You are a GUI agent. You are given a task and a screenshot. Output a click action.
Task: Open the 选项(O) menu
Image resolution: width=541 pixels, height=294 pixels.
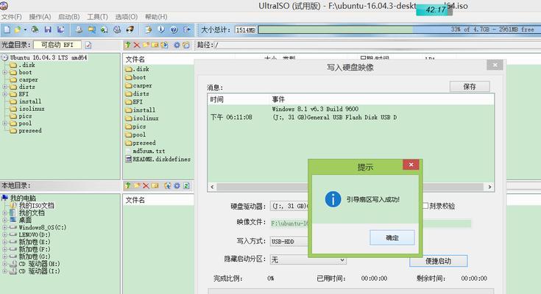127,17
